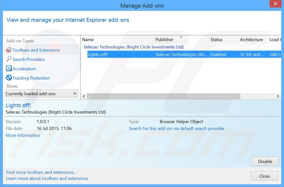Click the file date 16 Jul 2015, 11:06
The height and width of the screenshot is (187, 284).
tap(54, 128)
